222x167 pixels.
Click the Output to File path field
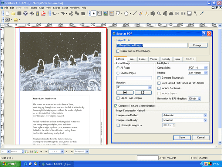coord(151,45)
